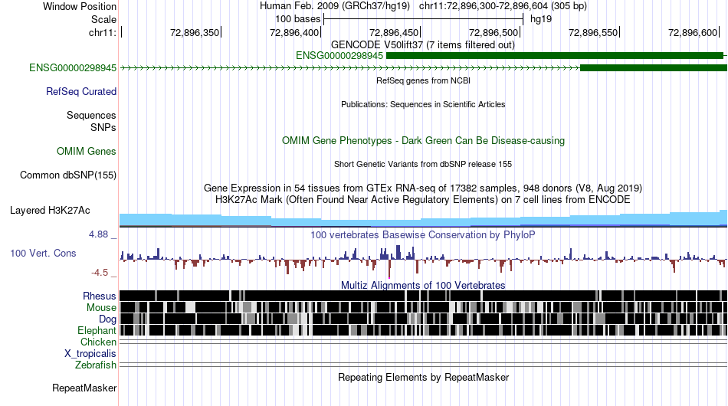Click the SNPs track label
This screenshot has height=406, width=728.
(103, 127)
